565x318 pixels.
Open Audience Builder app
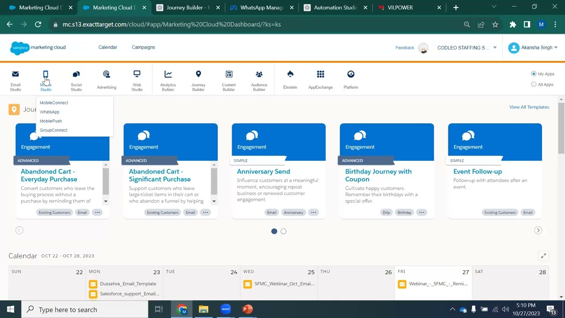click(x=259, y=80)
